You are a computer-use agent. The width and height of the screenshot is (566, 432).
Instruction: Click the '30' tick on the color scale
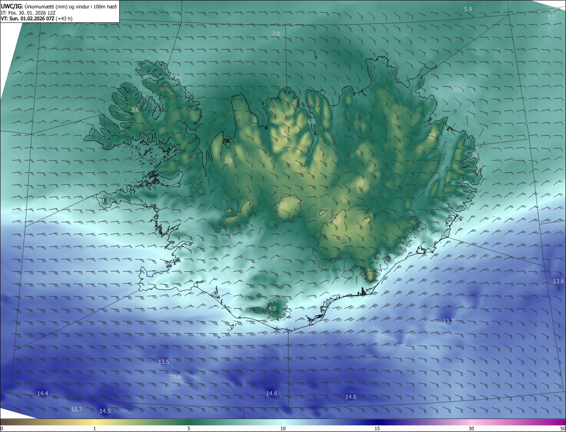point(471,428)
